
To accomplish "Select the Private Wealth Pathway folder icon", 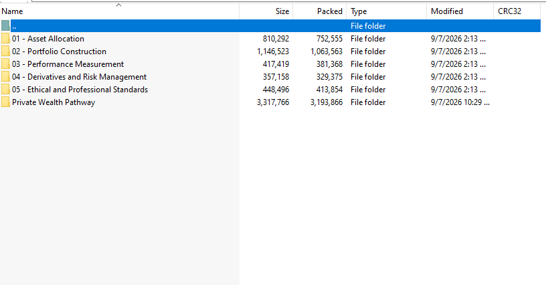I will click(x=5, y=102).
